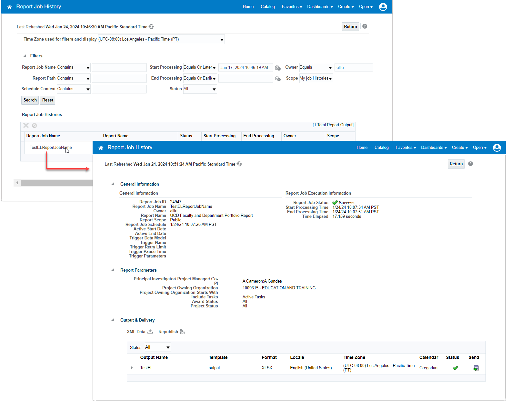This screenshot has width=511, height=406.
Task: Click the XML Data download icon
Action: click(150, 332)
